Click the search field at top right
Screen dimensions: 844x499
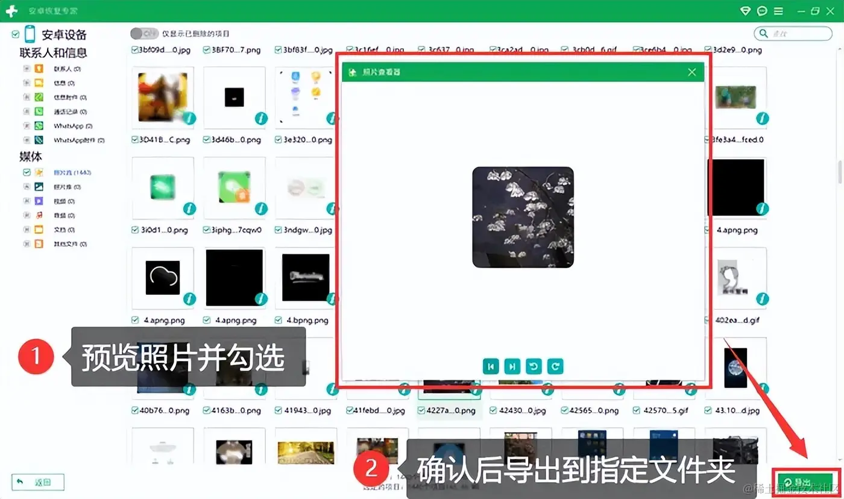(x=793, y=34)
